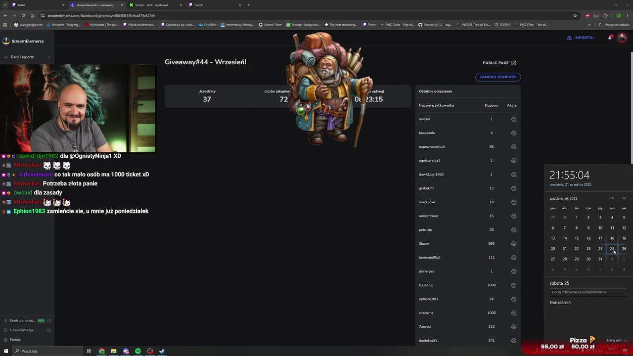This screenshot has height=356, width=633.
Task: Select October 13 in the calendar
Action: tap(553, 238)
